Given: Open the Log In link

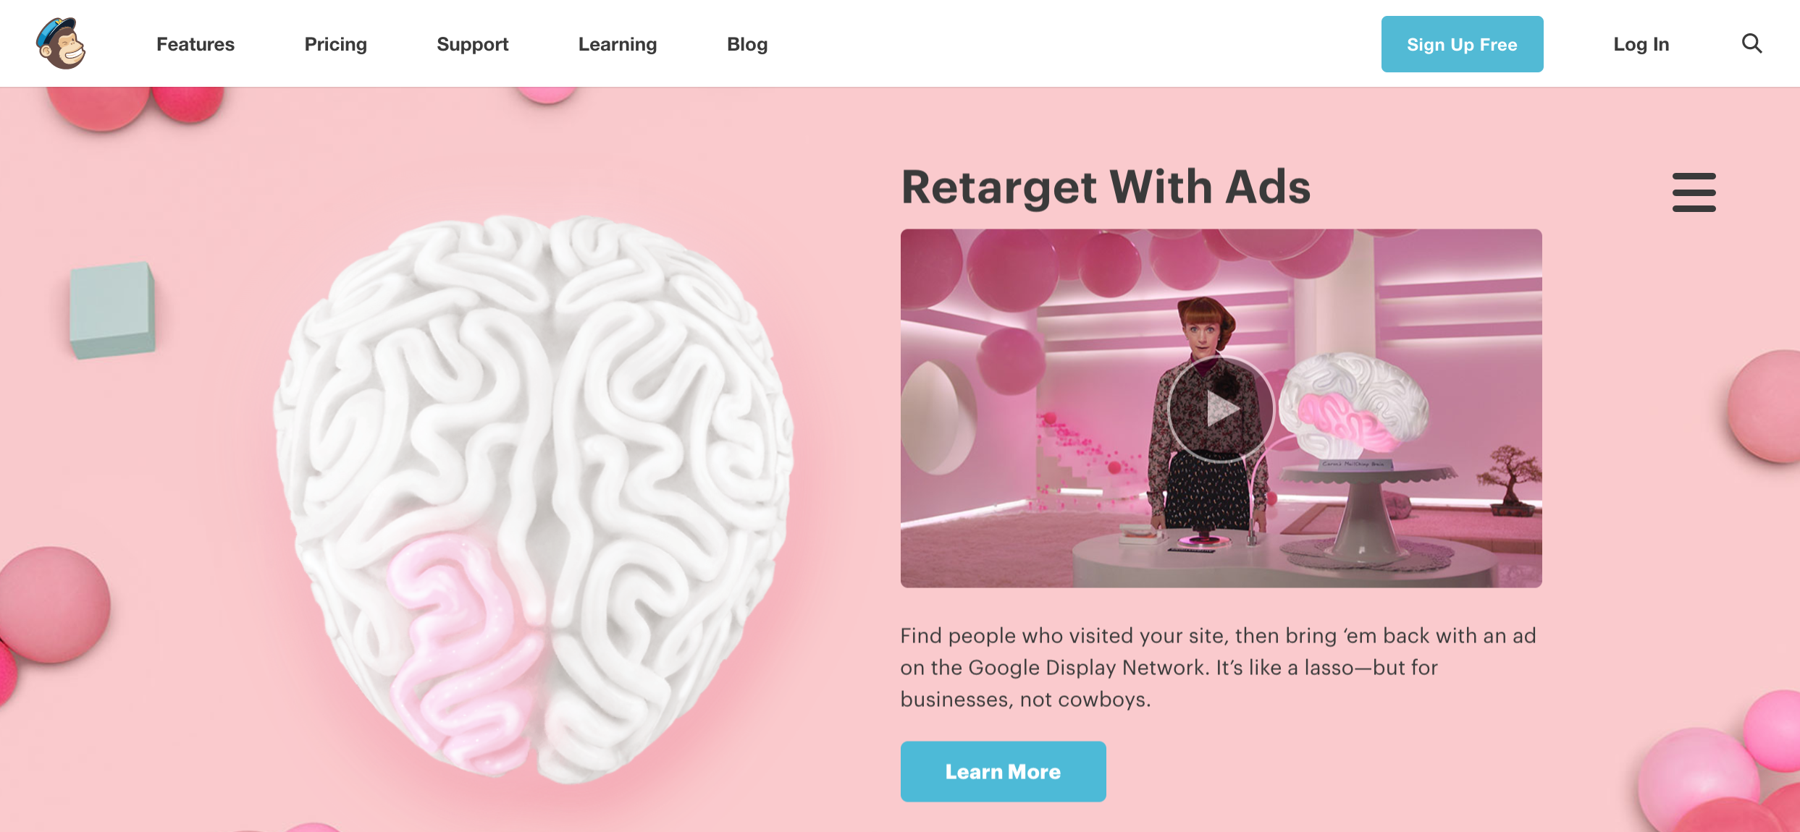Looking at the screenshot, I should [x=1641, y=44].
